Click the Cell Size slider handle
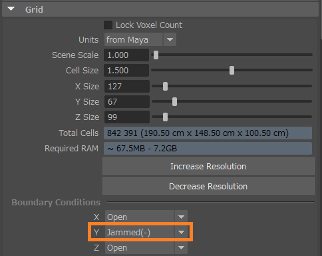Viewport: 322px width, 256px height. (x=232, y=71)
